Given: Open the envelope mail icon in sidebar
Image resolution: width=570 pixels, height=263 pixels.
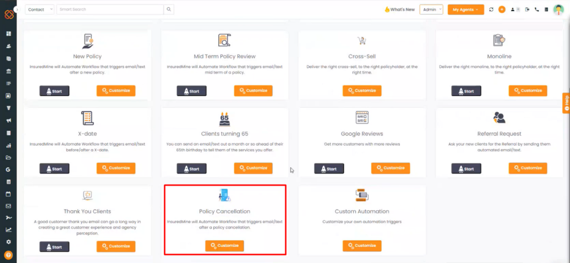Looking at the screenshot, I should pos(8,206).
